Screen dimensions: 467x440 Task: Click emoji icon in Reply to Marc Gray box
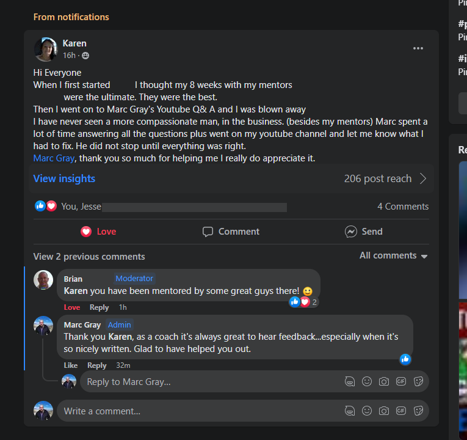(367, 381)
